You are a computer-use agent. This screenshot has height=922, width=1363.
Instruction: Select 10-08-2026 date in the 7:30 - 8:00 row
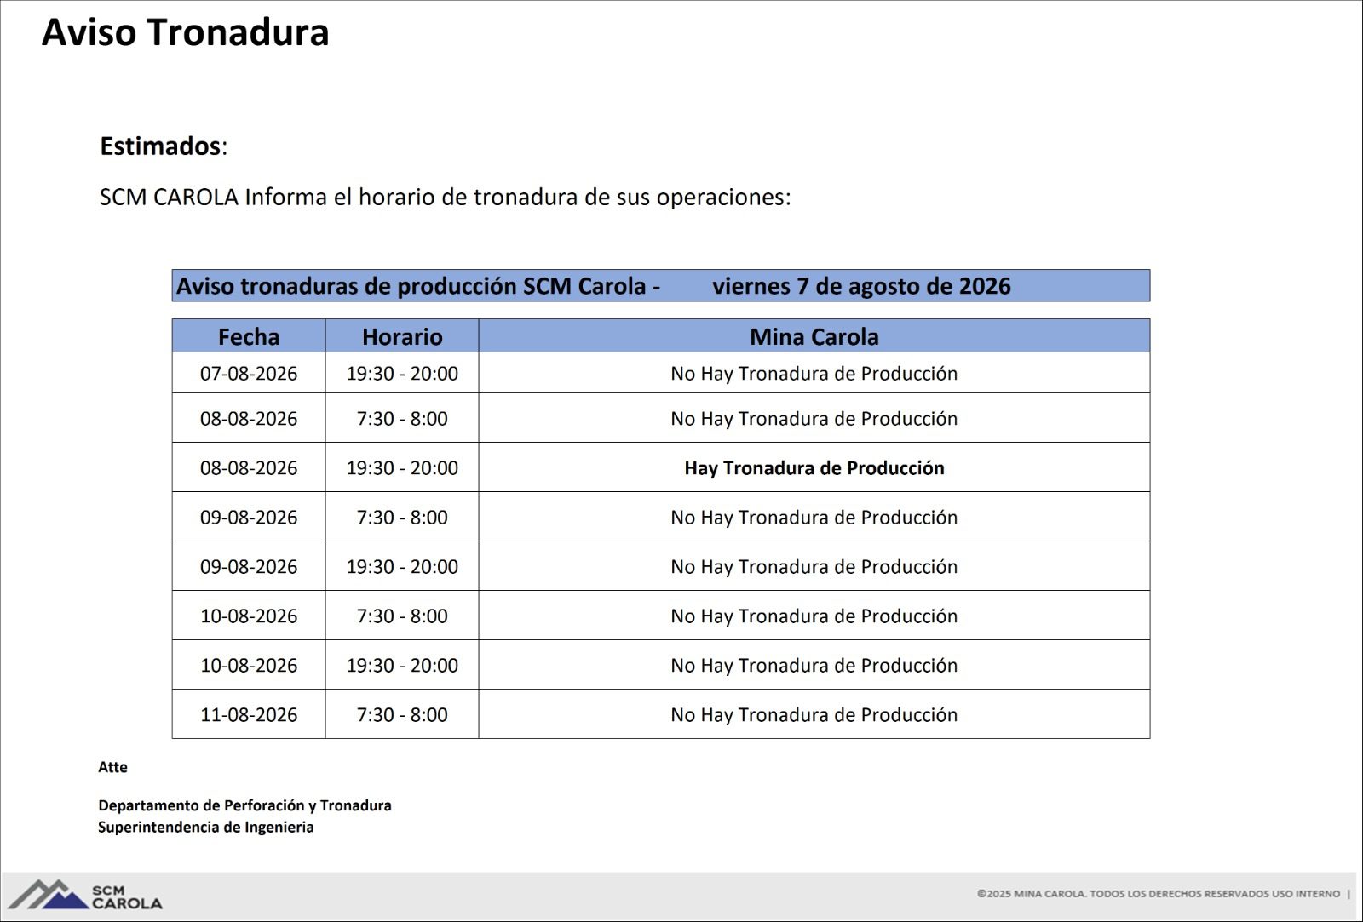point(249,616)
